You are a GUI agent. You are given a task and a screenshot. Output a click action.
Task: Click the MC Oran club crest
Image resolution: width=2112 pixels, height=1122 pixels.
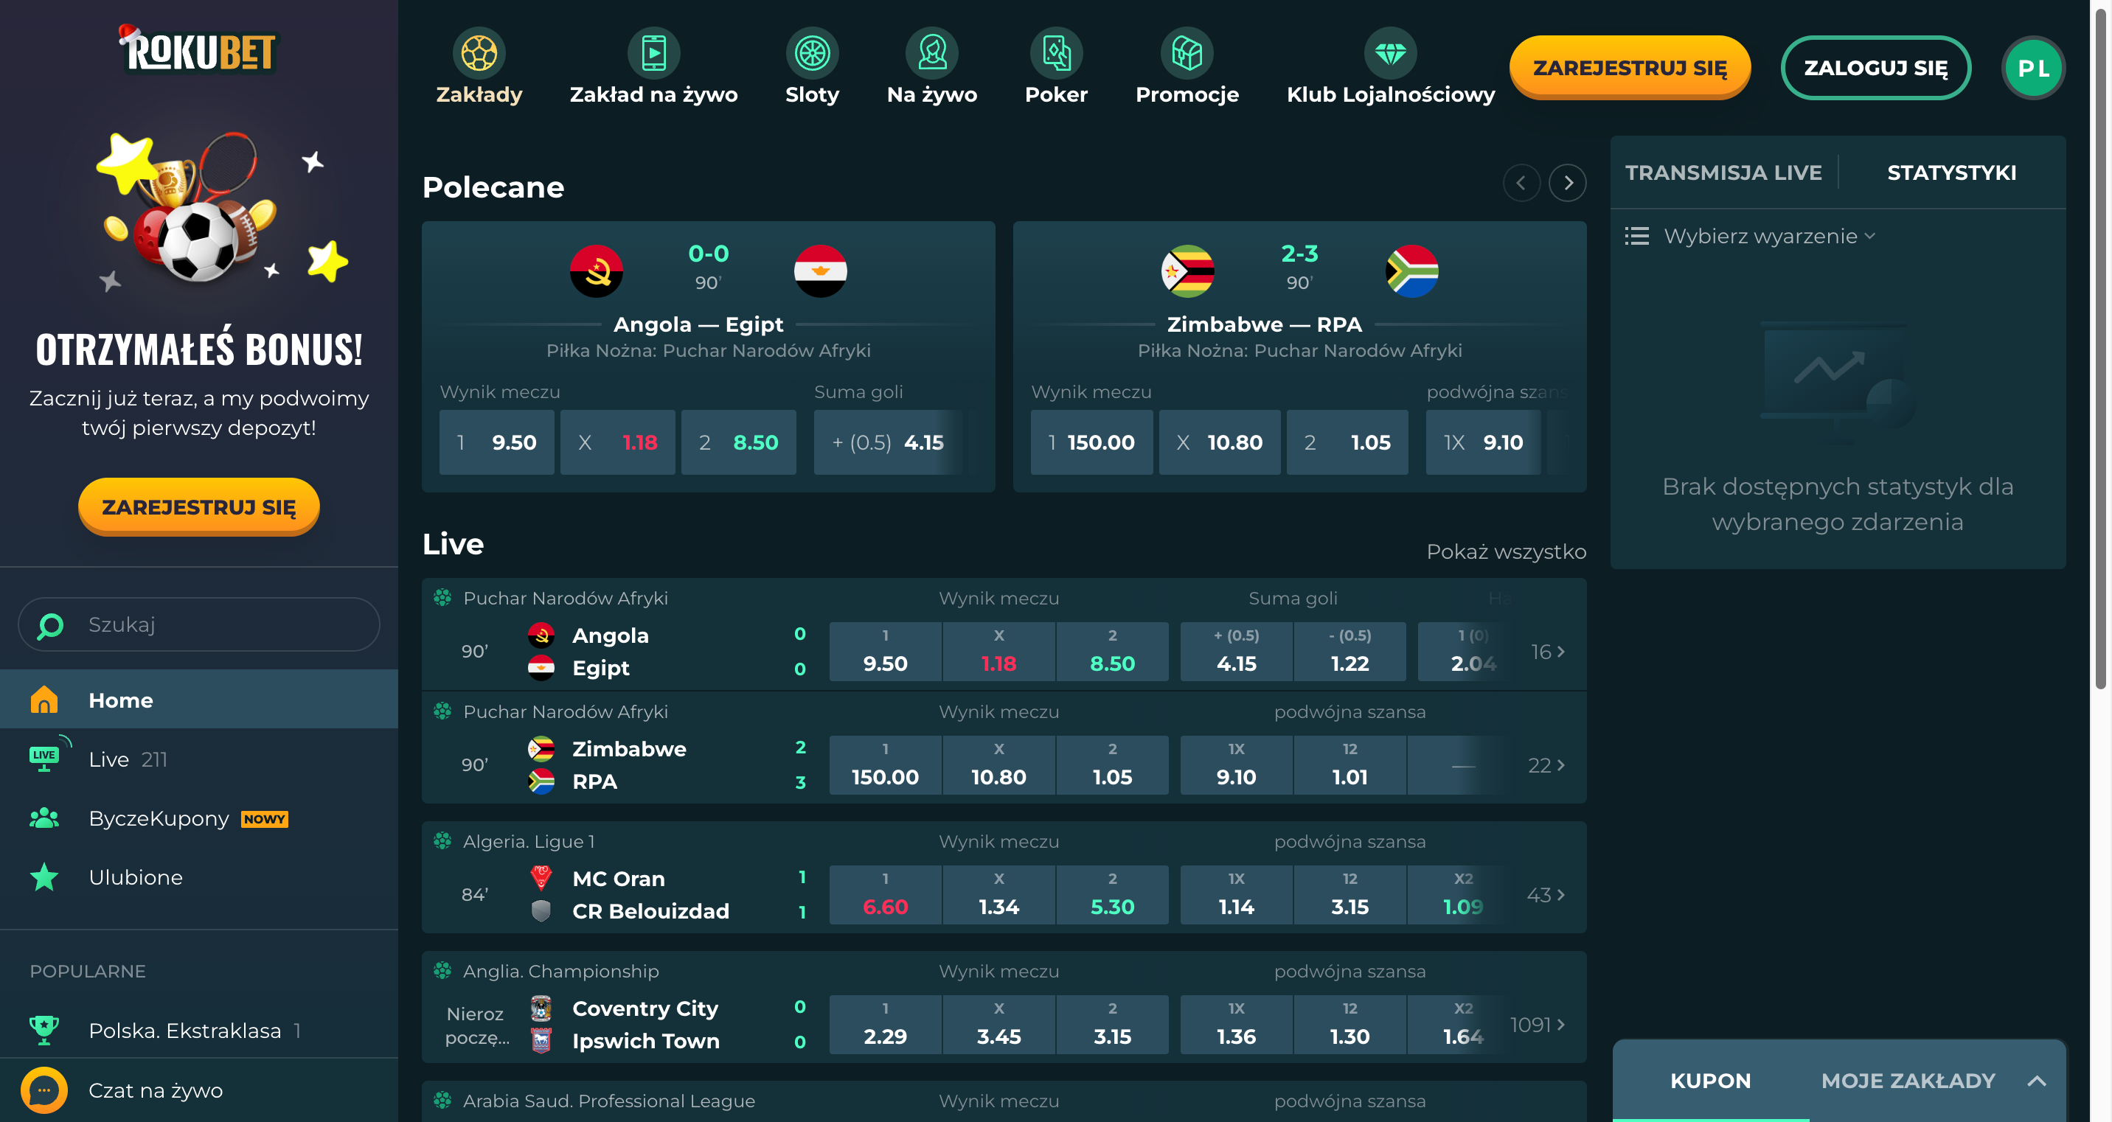click(541, 878)
